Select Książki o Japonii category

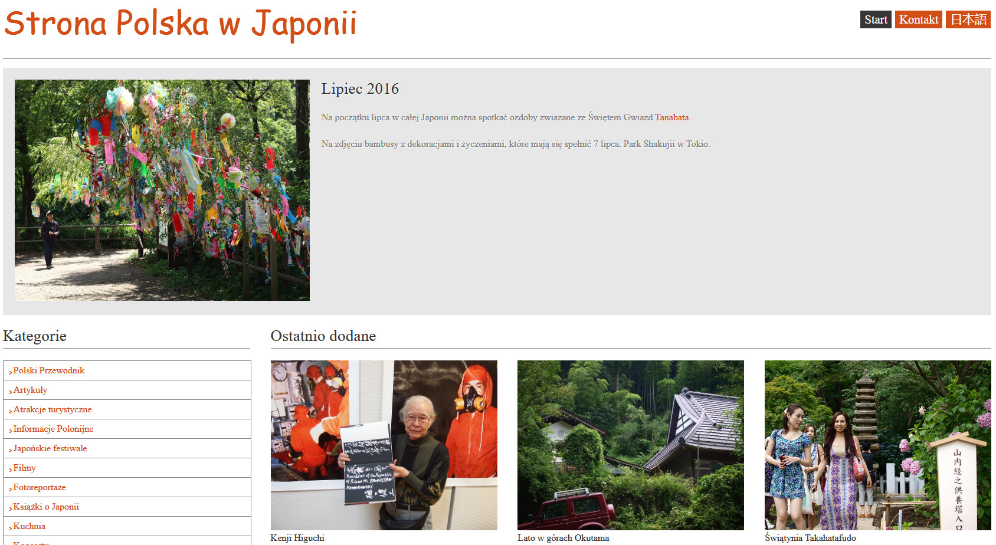(x=46, y=507)
